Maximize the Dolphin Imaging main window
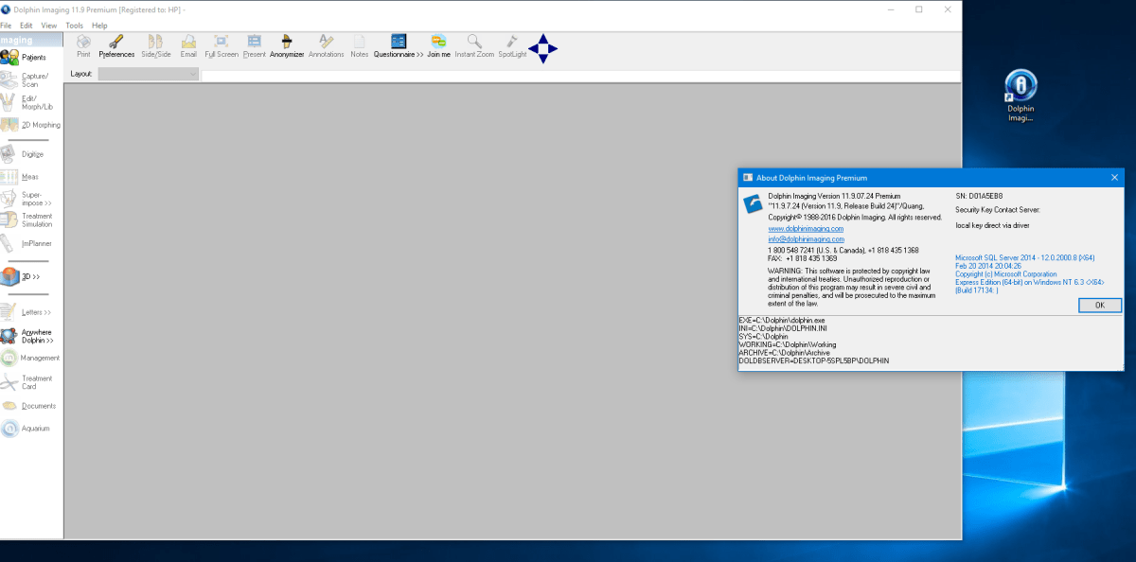Screen dimensions: 1136x562 click(918, 9)
